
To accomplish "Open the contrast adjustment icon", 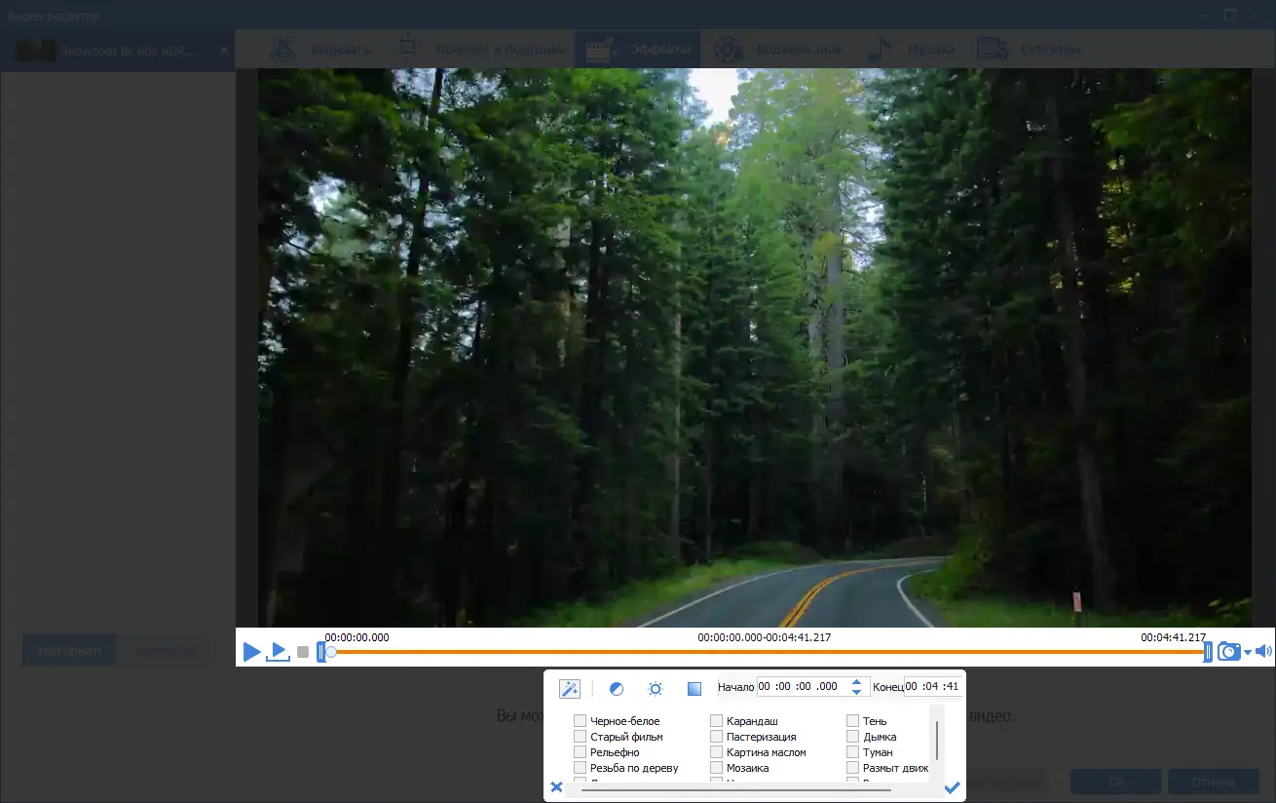I will point(617,689).
